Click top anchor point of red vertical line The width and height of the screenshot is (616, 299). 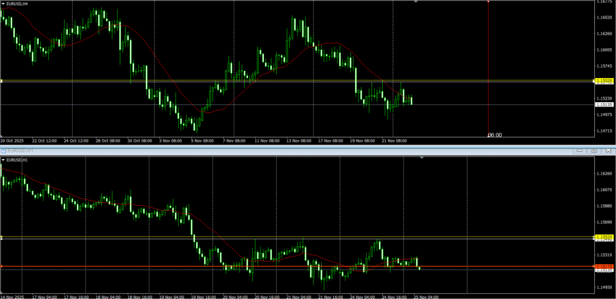[488, 2]
